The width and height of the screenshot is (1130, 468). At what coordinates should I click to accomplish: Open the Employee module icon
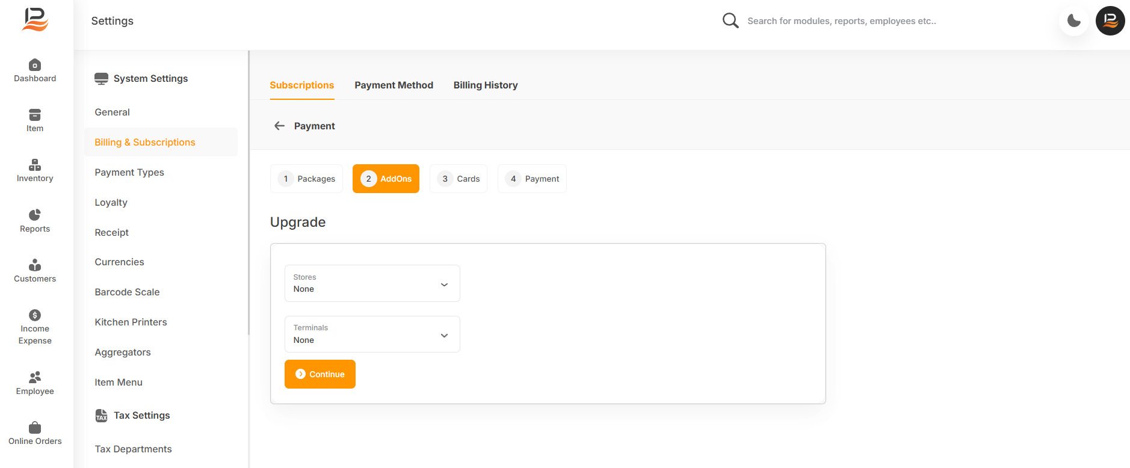(x=35, y=377)
